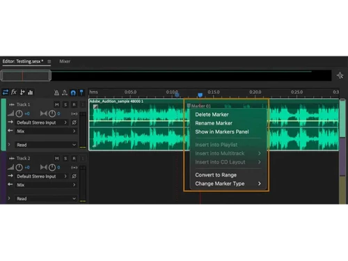Click Track 2 drag handle icon
The image size is (348, 261).
tap(12, 159)
